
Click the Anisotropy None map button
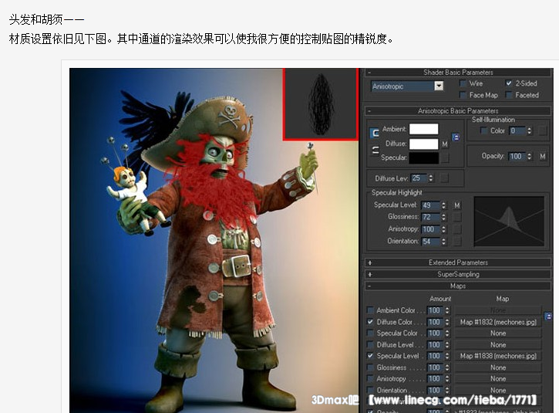coord(498,379)
